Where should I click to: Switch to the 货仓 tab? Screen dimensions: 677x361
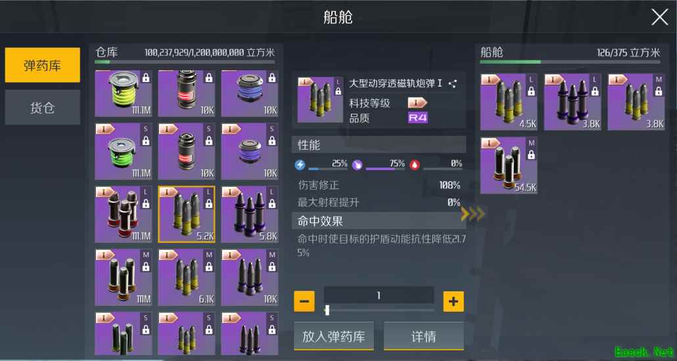(x=42, y=108)
